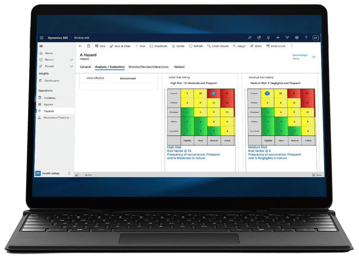Image resolution: width=359 pixels, height=259 pixels.
Task: Click Email a Link command
Action: click(x=276, y=46)
